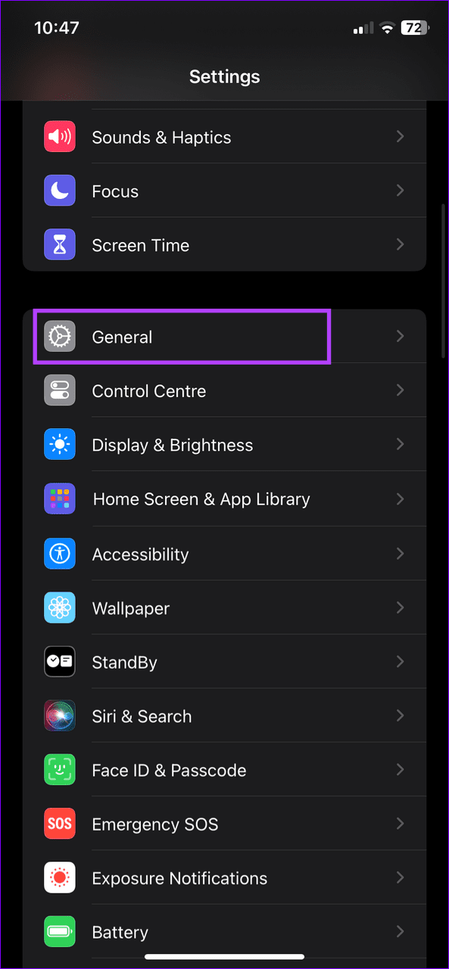Expand StandBy settings using its chevron
Image resolution: width=449 pixels, height=969 pixels.
(401, 661)
